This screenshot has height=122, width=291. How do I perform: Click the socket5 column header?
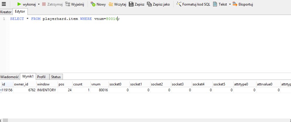point(223,84)
